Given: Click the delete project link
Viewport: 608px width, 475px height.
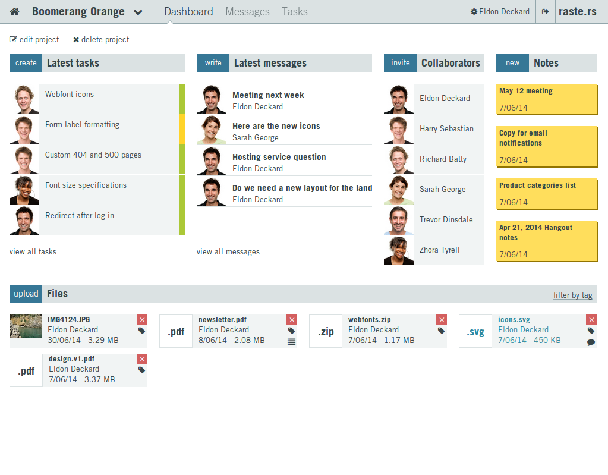Looking at the screenshot, I should pyautogui.click(x=101, y=40).
